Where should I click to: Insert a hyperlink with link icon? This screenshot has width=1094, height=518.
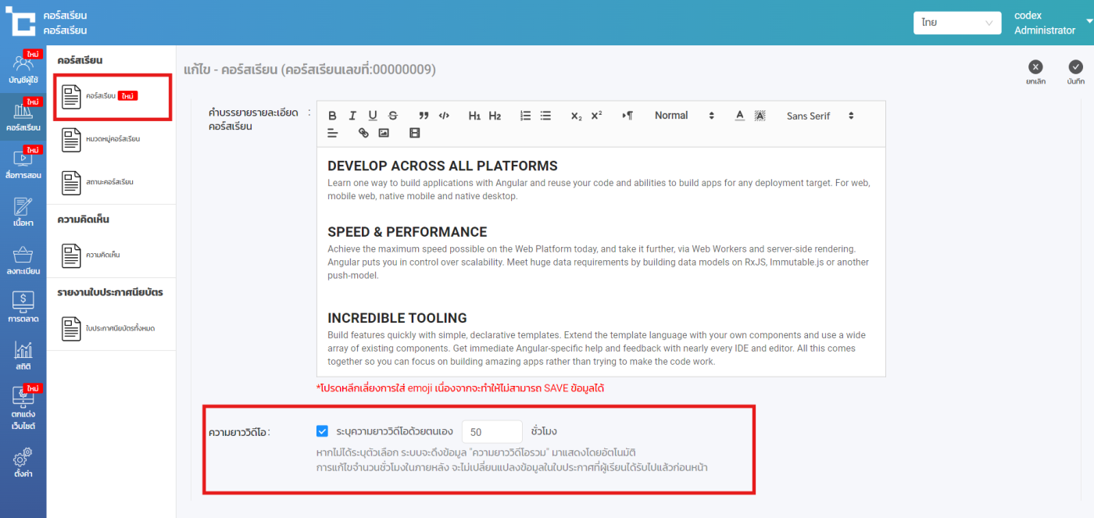click(363, 133)
